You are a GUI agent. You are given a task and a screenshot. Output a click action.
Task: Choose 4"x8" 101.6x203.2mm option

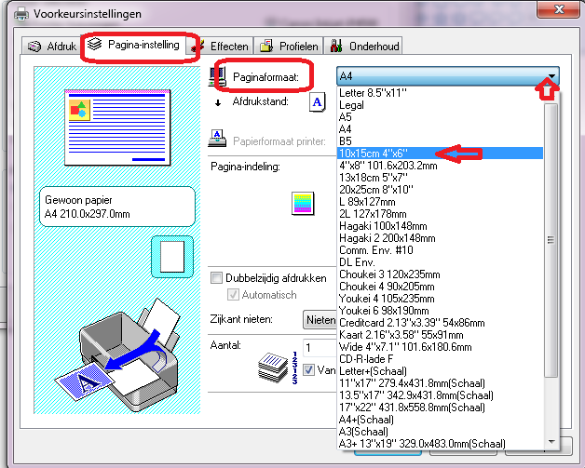point(440,165)
